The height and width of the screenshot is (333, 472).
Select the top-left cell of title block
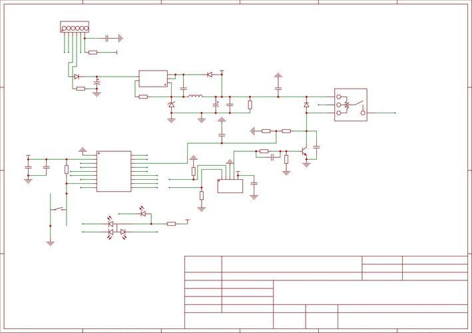tap(203, 264)
